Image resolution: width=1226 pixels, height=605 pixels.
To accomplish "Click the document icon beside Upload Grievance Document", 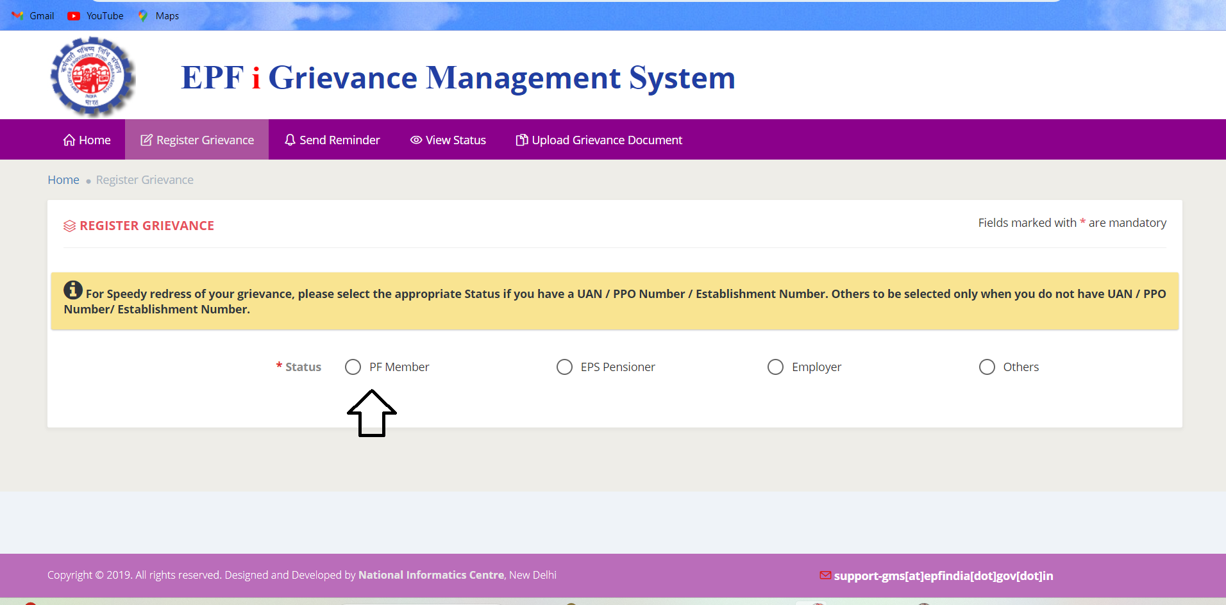I will coord(521,139).
